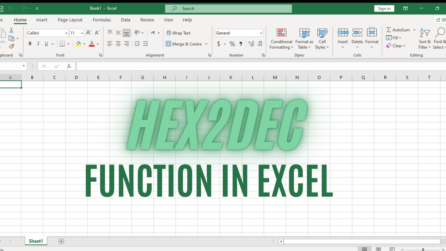Screen dimensions: 446x251
Task: Increase font size with the large A icon
Action: point(89,33)
